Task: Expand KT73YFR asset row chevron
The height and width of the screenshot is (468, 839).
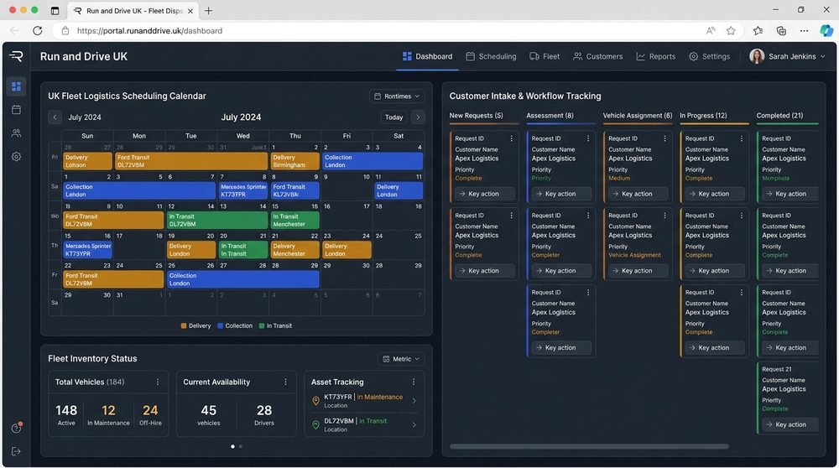Action: tap(414, 401)
